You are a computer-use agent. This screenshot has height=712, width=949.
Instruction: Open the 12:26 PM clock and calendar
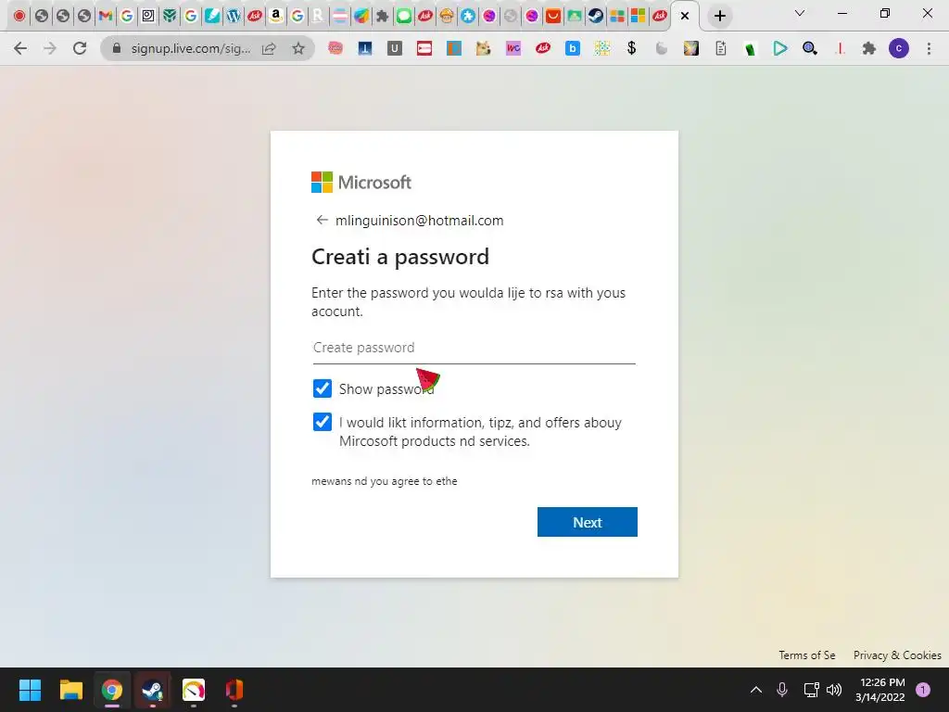879,690
